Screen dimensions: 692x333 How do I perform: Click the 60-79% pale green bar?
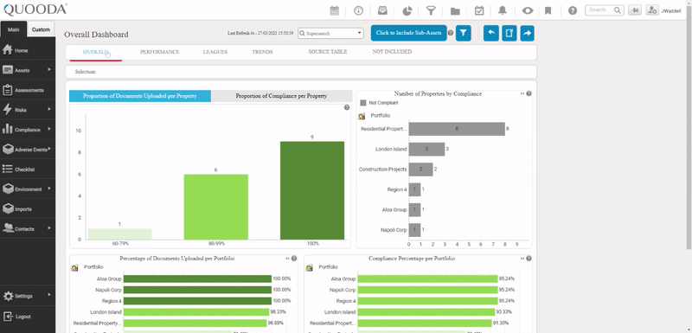(x=119, y=234)
